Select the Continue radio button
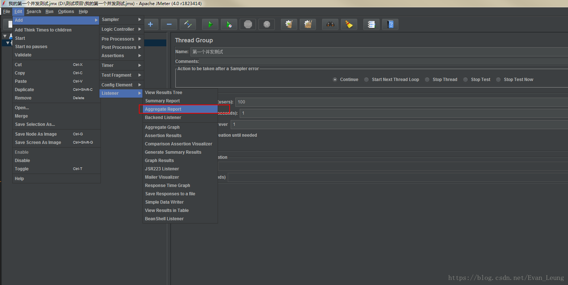 tap(335, 80)
